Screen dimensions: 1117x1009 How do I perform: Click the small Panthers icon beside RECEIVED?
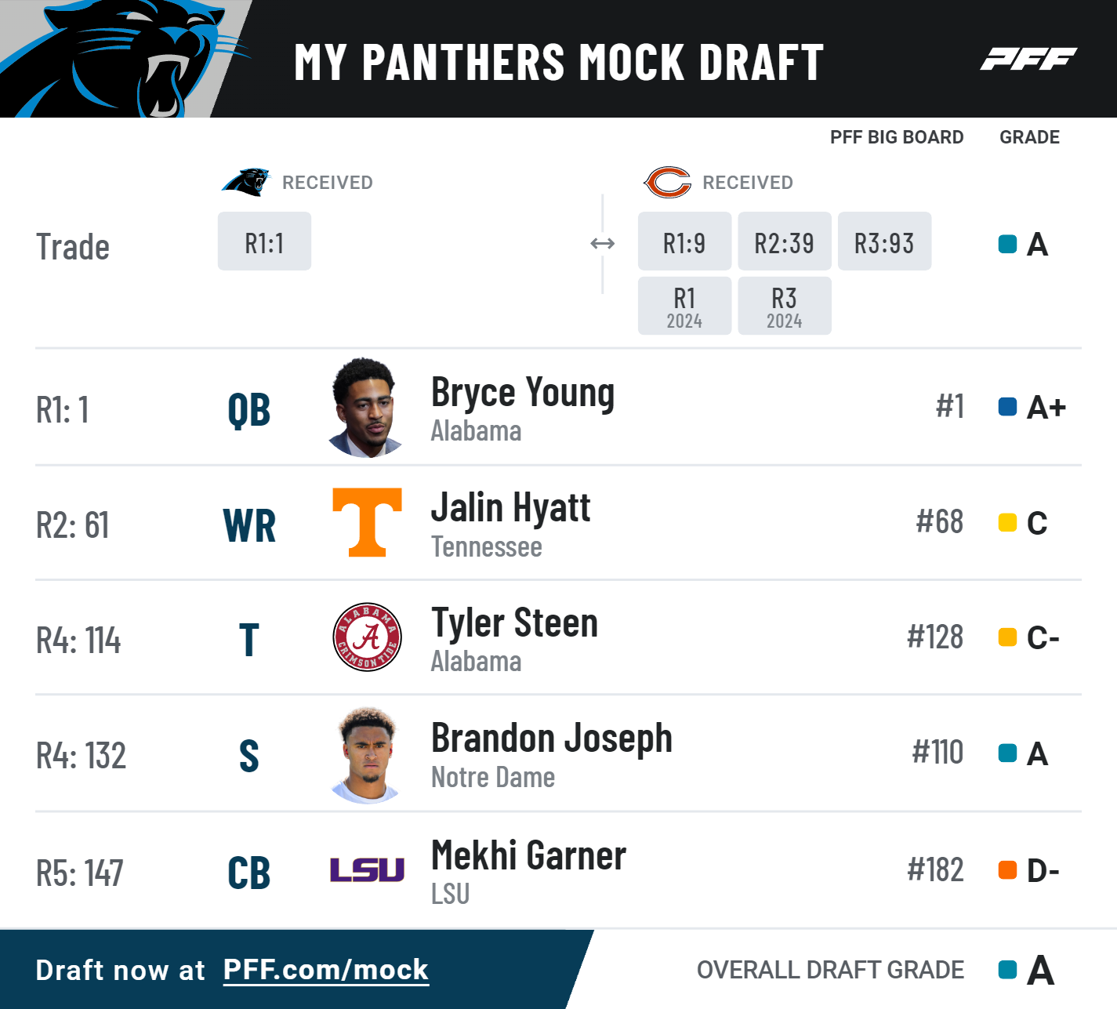245,182
